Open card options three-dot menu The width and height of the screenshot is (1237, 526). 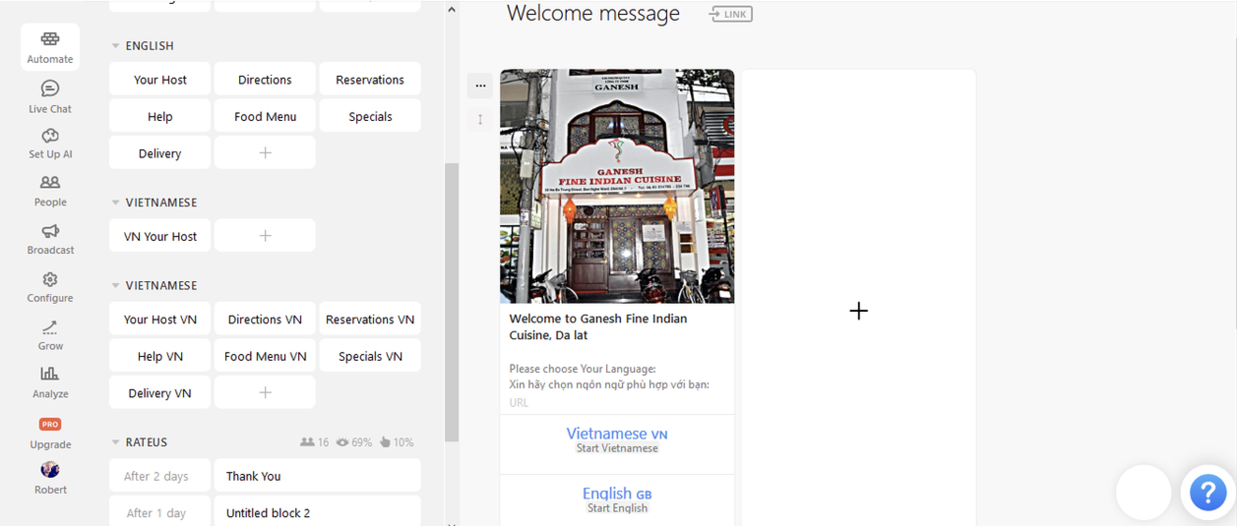[x=480, y=86]
